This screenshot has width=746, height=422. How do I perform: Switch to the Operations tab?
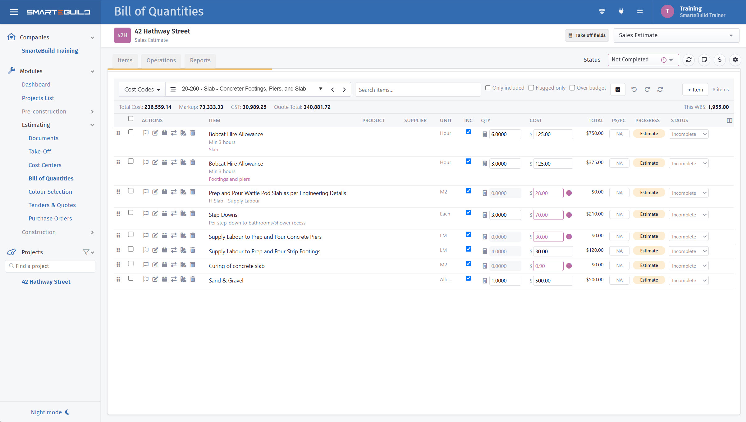click(161, 60)
